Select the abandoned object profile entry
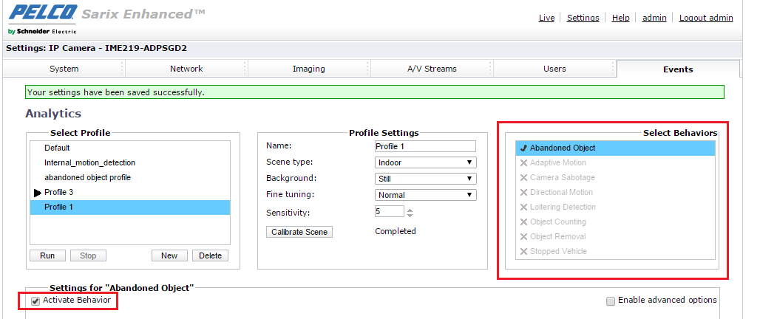760x319 pixels. [x=88, y=178]
